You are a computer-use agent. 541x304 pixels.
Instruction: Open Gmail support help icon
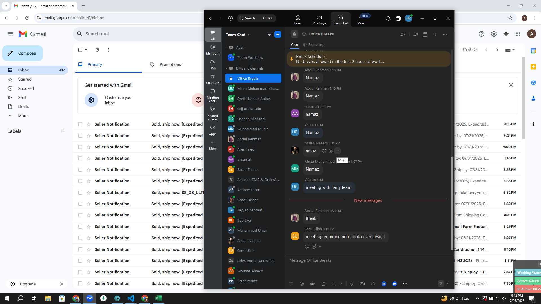tap(482, 34)
